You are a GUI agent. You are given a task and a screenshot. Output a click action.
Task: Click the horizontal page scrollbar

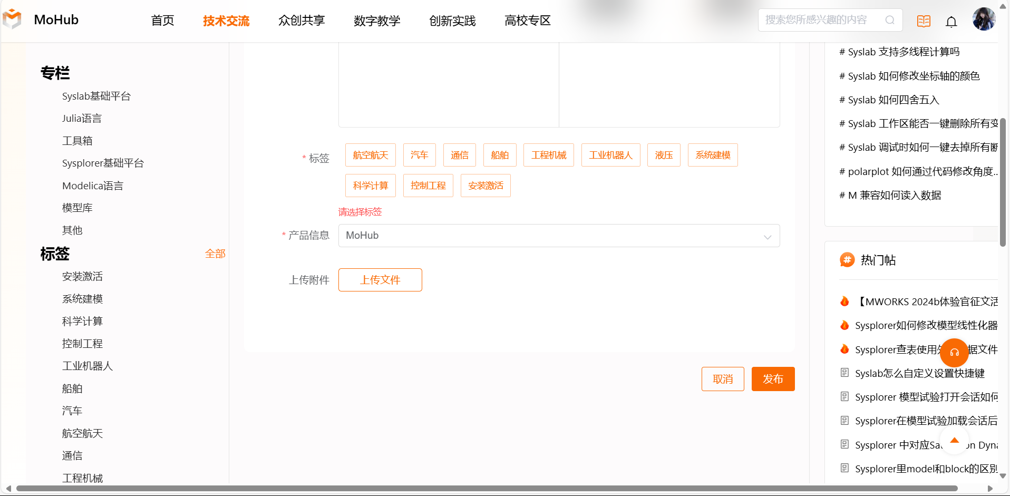(487, 489)
